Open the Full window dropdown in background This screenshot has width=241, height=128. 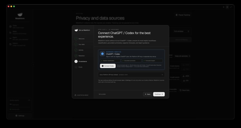[x=181, y=31]
